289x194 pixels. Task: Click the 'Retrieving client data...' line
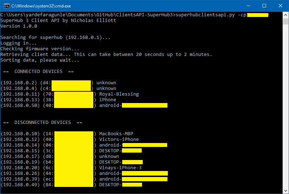(106, 55)
